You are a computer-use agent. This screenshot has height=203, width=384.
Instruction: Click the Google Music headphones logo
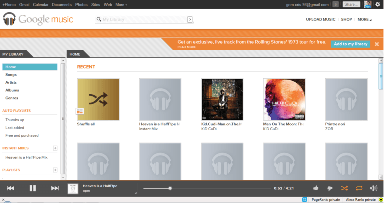pos(9,19)
